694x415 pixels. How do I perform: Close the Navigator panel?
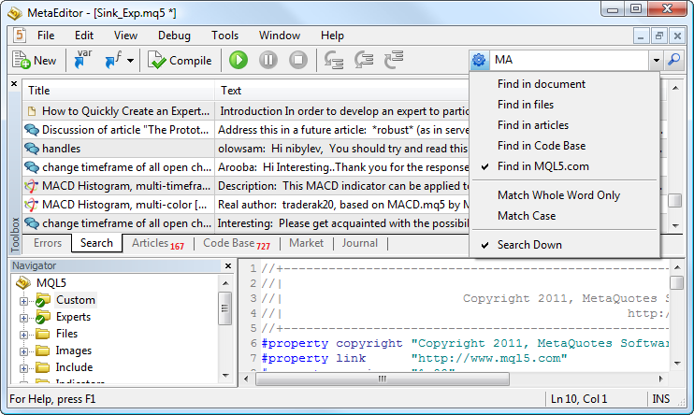pyautogui.click(x=228, y=265)
